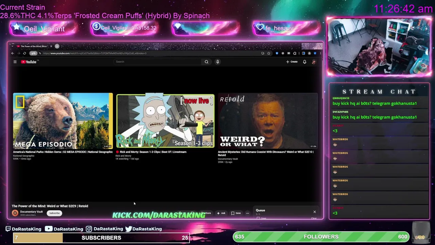Go forward with browser forward arrow
435x245 pixels.
tap(18, 53)
